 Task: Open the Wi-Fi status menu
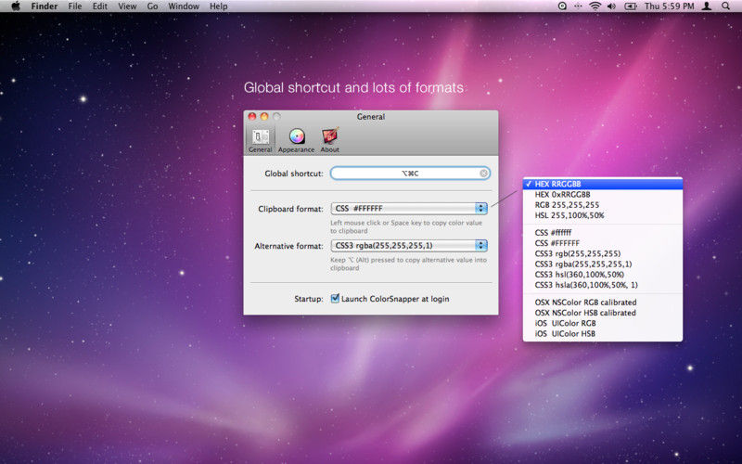point(595,6)
